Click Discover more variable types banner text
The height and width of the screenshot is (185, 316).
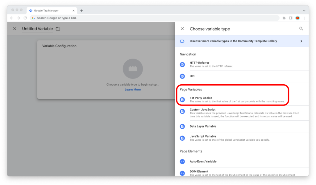click(233, 41)
